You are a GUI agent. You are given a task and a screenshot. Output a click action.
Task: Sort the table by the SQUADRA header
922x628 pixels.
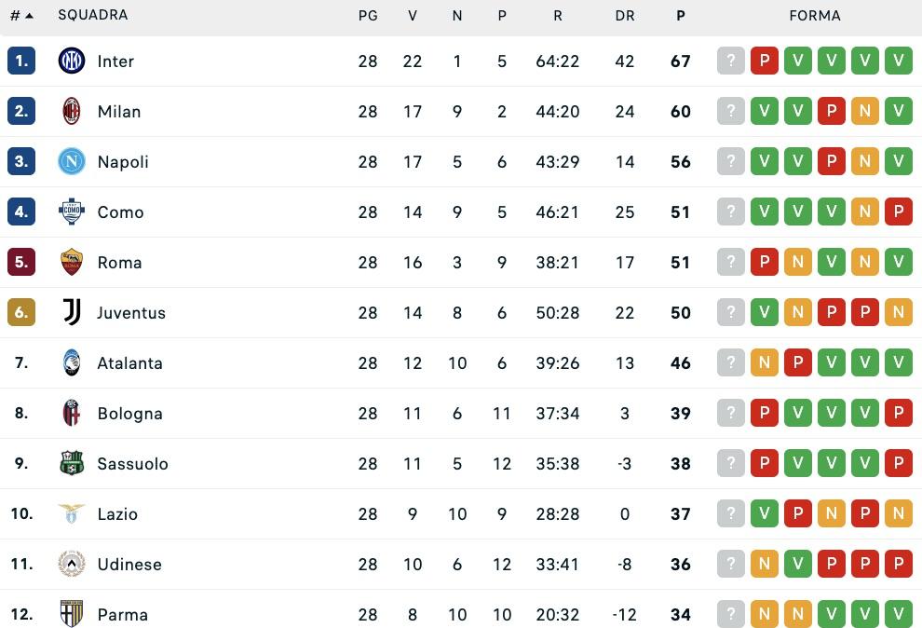[x=93, y=15]
